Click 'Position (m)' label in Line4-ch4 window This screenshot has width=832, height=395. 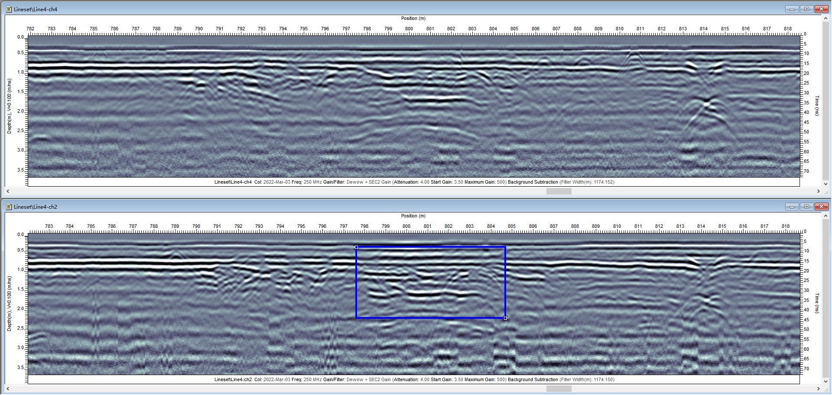point(413,18)
